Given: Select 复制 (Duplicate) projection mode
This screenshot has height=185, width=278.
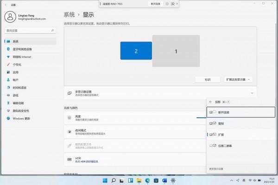Looking at the screenshot, I should tap(241, 123).
